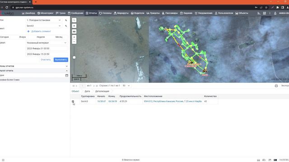
Task: Click the map zoom slider handle
Action: click(x=74, y=58)
